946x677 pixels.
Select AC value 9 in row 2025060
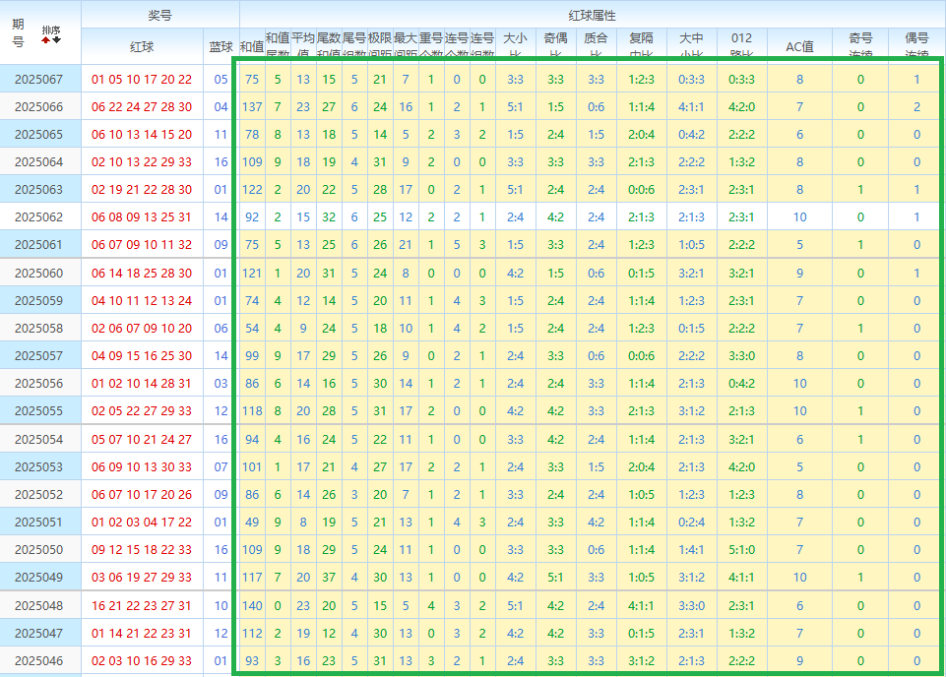(x=799, y=274)
